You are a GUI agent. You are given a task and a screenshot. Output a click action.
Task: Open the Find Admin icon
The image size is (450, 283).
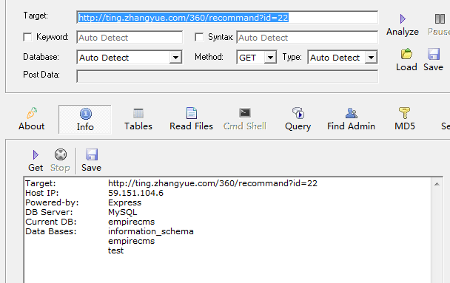pos(352,113)
